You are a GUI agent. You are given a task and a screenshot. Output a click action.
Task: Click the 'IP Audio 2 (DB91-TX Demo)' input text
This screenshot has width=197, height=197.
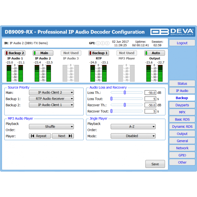click(x=29, y=43)
